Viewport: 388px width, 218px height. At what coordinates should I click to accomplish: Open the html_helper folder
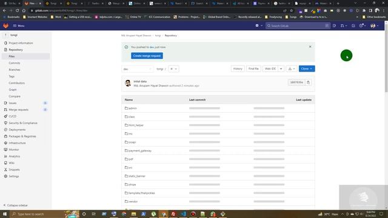point(136,125)
